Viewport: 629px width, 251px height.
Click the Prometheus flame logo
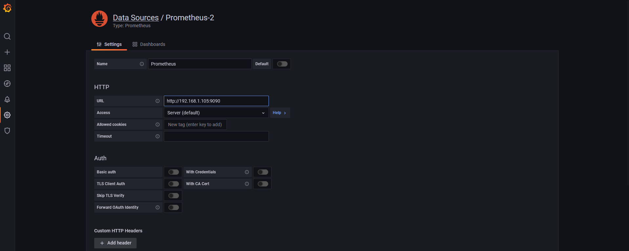point(99,19)
